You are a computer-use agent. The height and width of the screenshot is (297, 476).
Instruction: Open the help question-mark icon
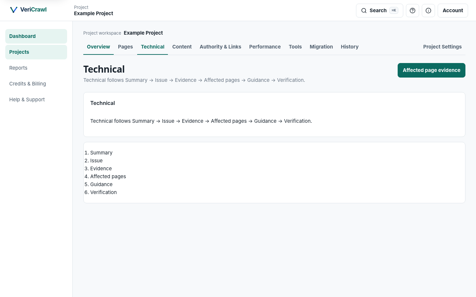click(x=413, y=11)
